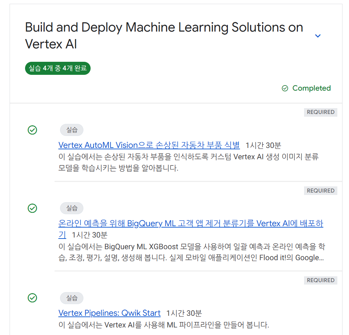Click the 실습 tag above BigQuery ML lab

click(72, 208)
